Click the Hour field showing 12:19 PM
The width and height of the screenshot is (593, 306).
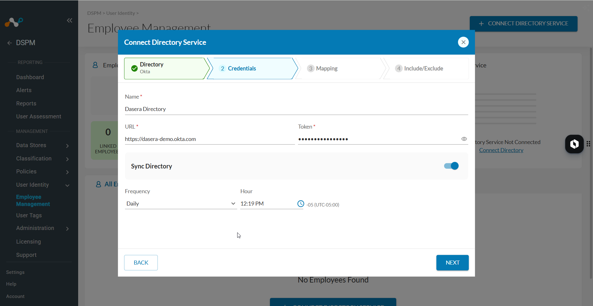click(267, 203)
